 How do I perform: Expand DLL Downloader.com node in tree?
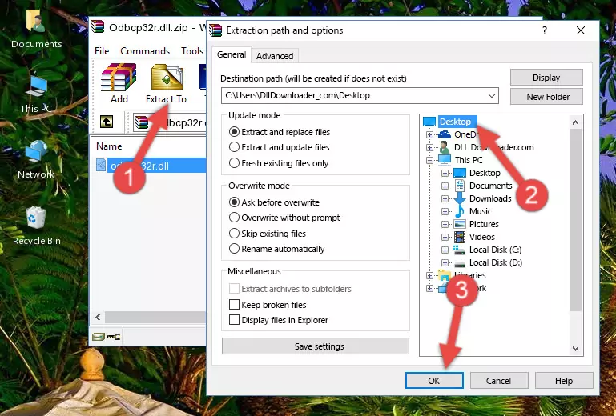[x=430, y=147]
